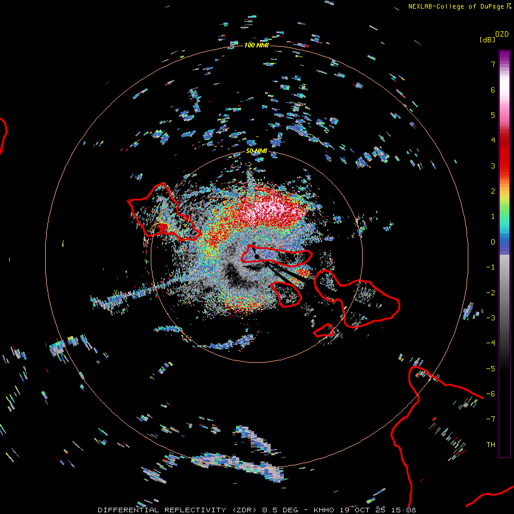Select the -5 value on the scale

click(x=491, y=369)
